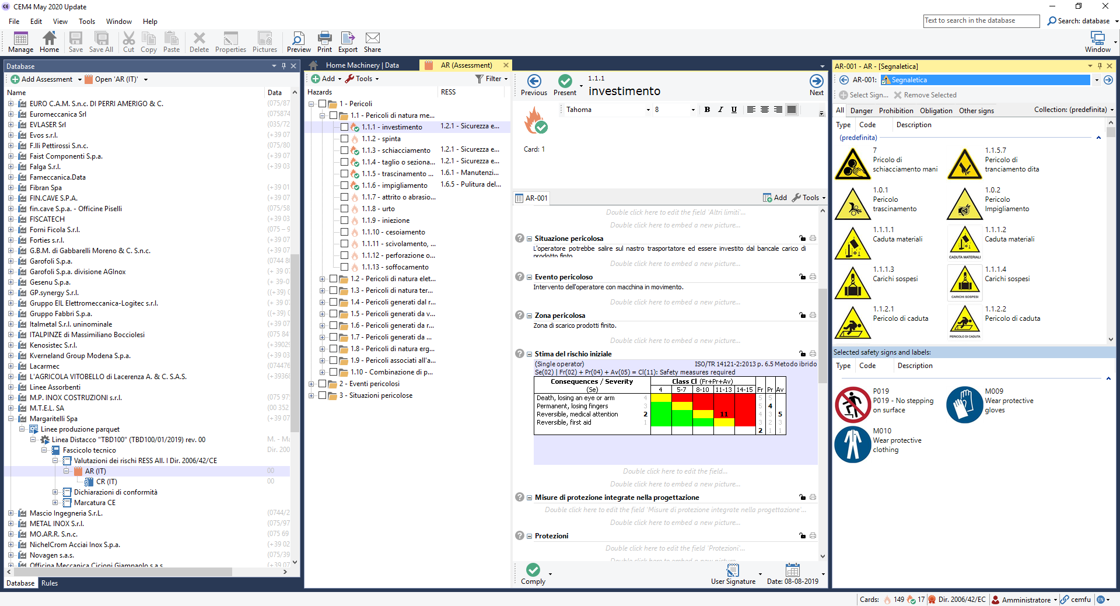Check the 1.1.2 - spinta checkbox
The width and height of the screenshot is (1120, 606).
[x=344, y=139]
